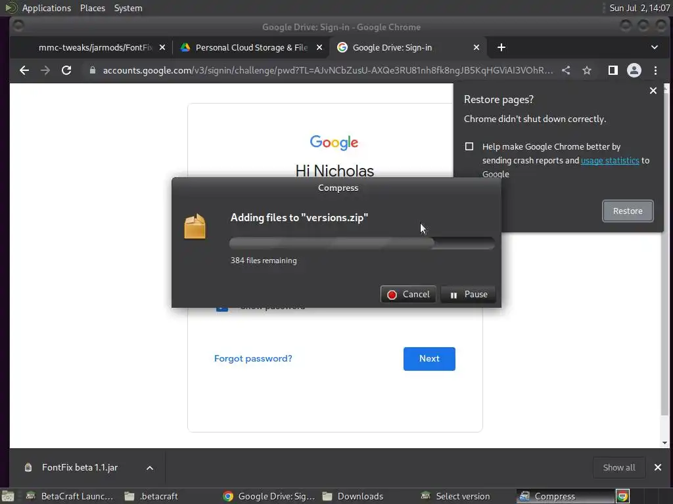Click the '384 files remaining' text
The width and height of the screenshot is (673, 504).
264,261
